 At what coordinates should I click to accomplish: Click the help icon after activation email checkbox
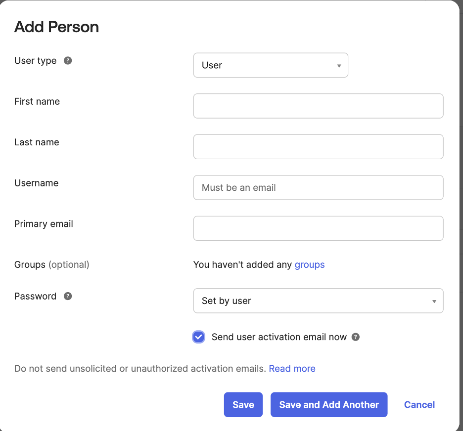[x=355, y=337]
